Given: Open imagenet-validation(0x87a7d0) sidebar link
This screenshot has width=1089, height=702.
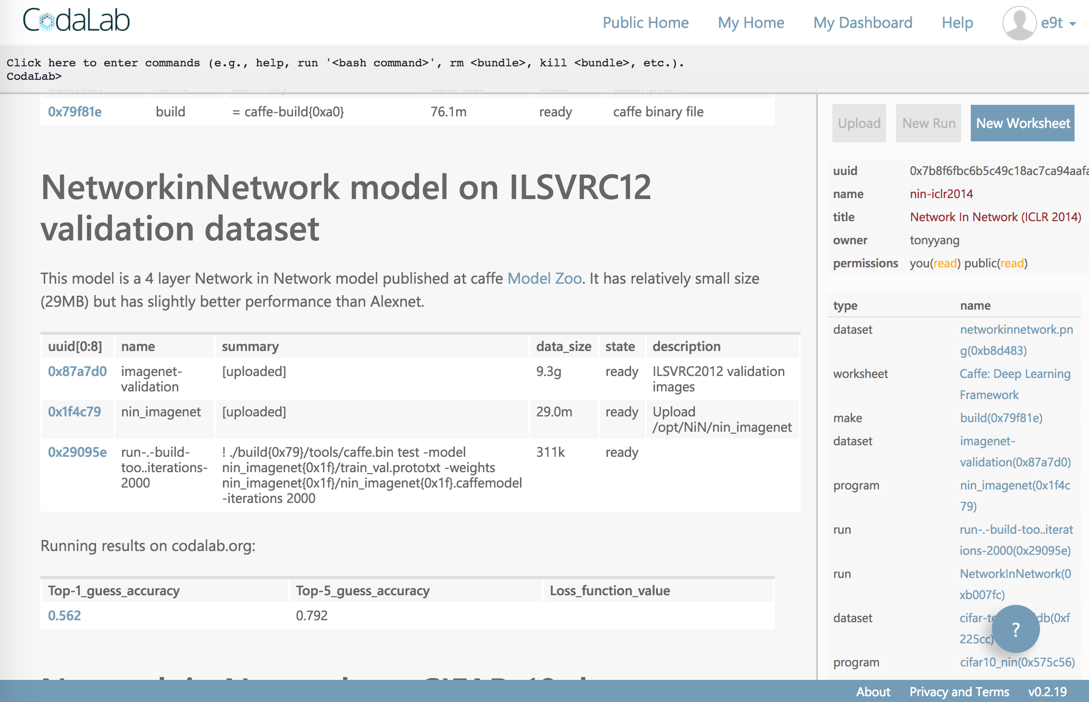Looking at the screenshot, I should click(1015, 451).
